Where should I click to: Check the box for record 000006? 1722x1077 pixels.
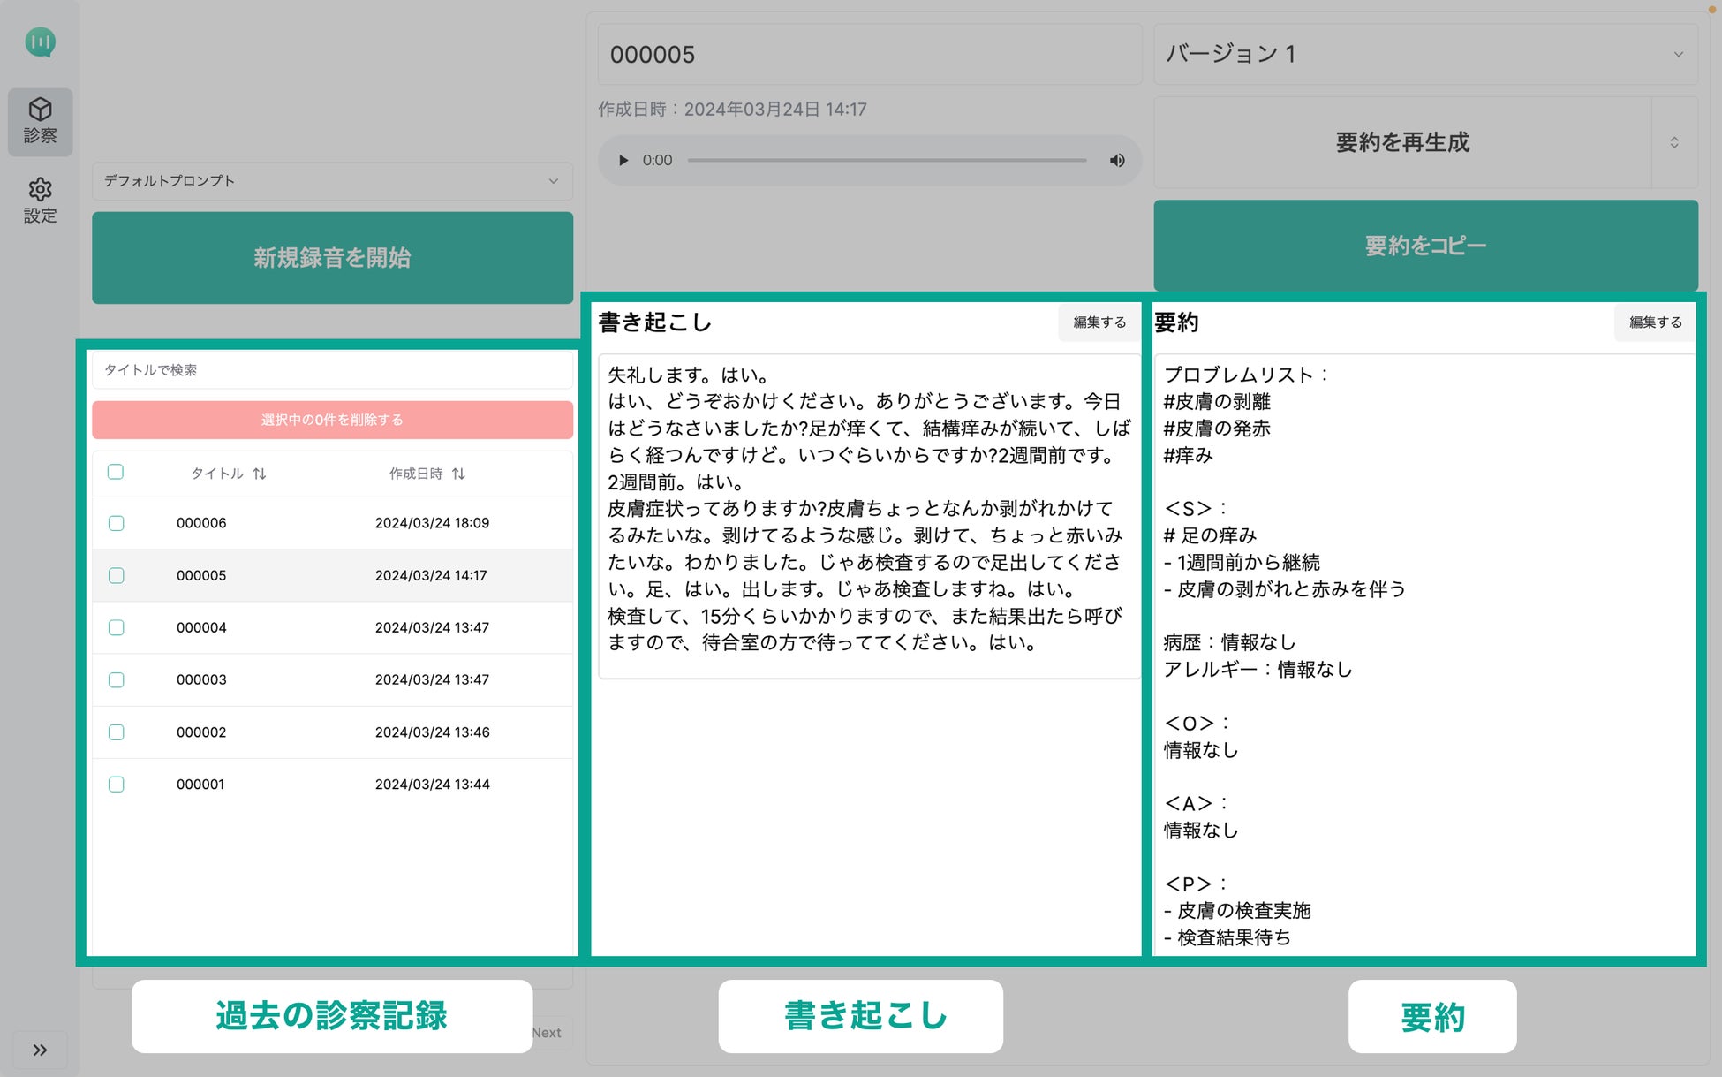click(116, 523)
